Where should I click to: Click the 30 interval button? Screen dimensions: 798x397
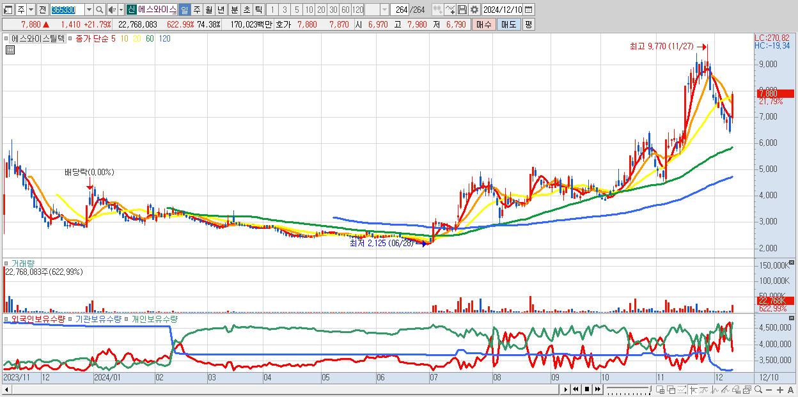[x=334, y=10]
